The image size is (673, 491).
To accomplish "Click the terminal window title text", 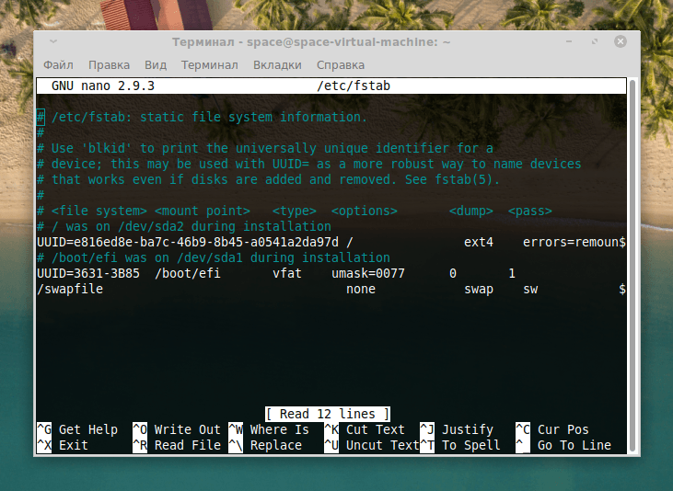I will tap(311, 41).
